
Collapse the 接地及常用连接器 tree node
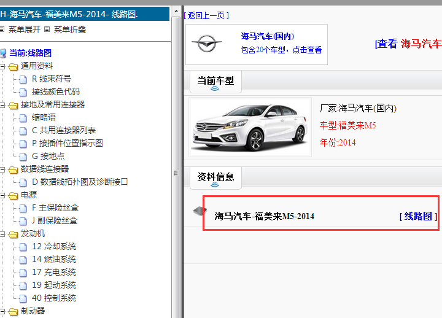pyautogui.click(x=2, y=105)
